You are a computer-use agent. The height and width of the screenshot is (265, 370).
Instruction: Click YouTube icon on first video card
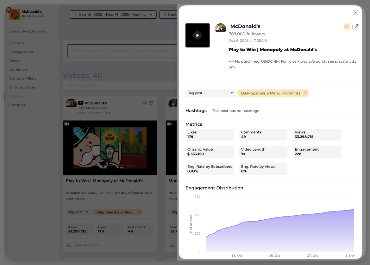[x=81, y=103]
